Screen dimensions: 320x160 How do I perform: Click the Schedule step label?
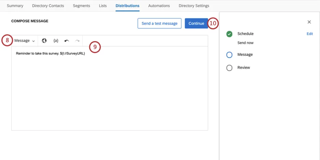(245, 34)
